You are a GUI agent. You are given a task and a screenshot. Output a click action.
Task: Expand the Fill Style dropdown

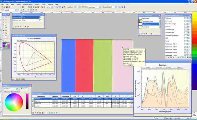tap(100, 7)
